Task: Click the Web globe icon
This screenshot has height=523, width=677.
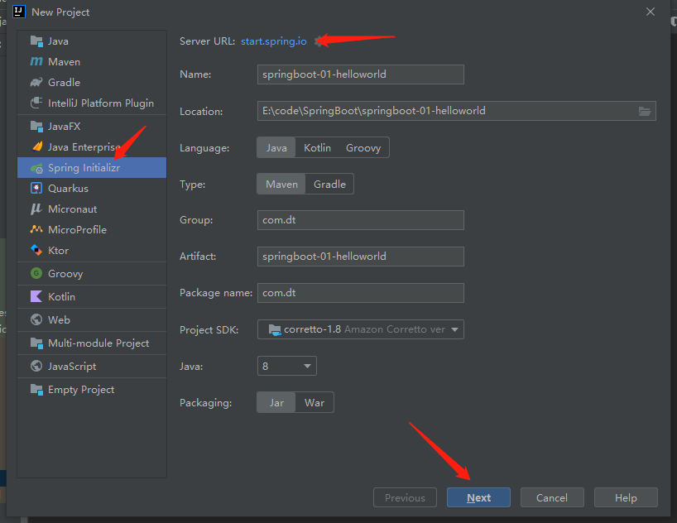Action: [36, 319]
